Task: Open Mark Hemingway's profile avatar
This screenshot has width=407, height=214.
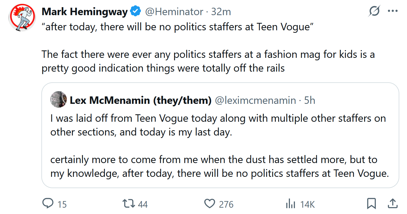Action: (22, 17)
